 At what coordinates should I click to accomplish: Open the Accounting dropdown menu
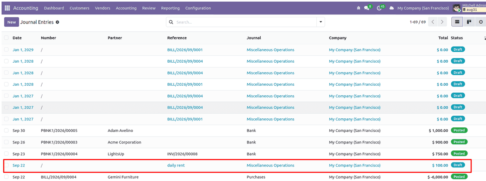coord(126,8)
